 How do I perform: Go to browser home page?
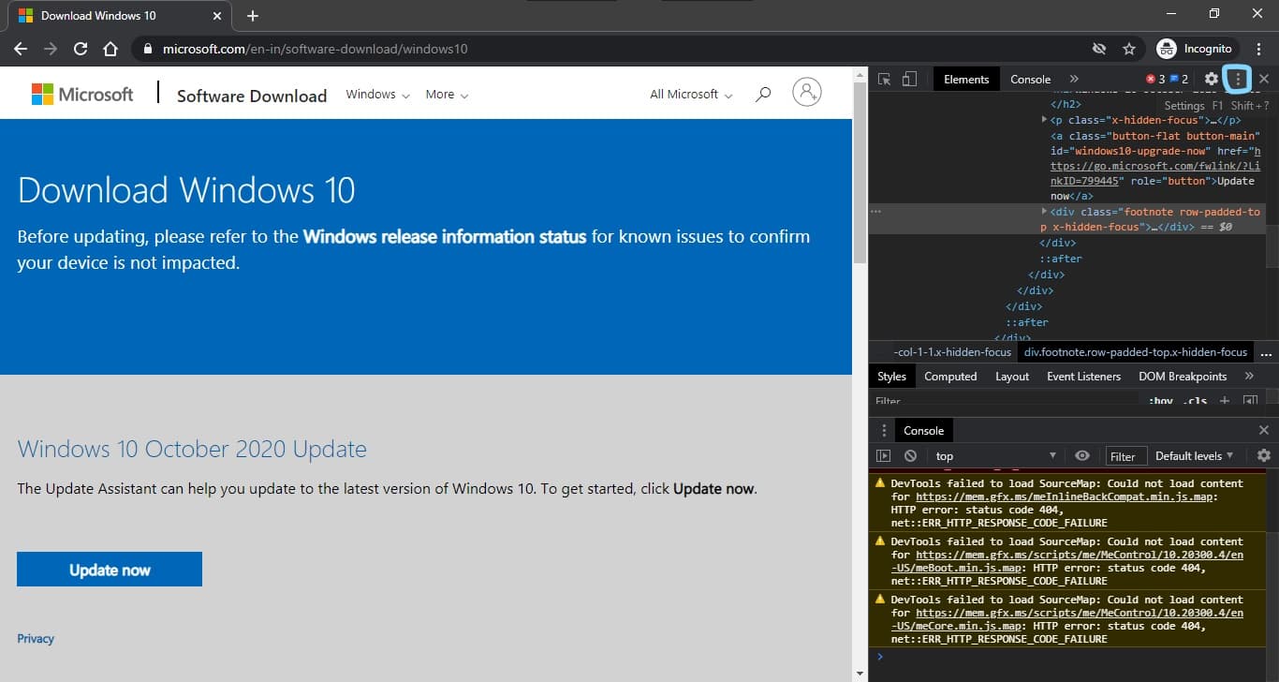click(x=110, y=49)
